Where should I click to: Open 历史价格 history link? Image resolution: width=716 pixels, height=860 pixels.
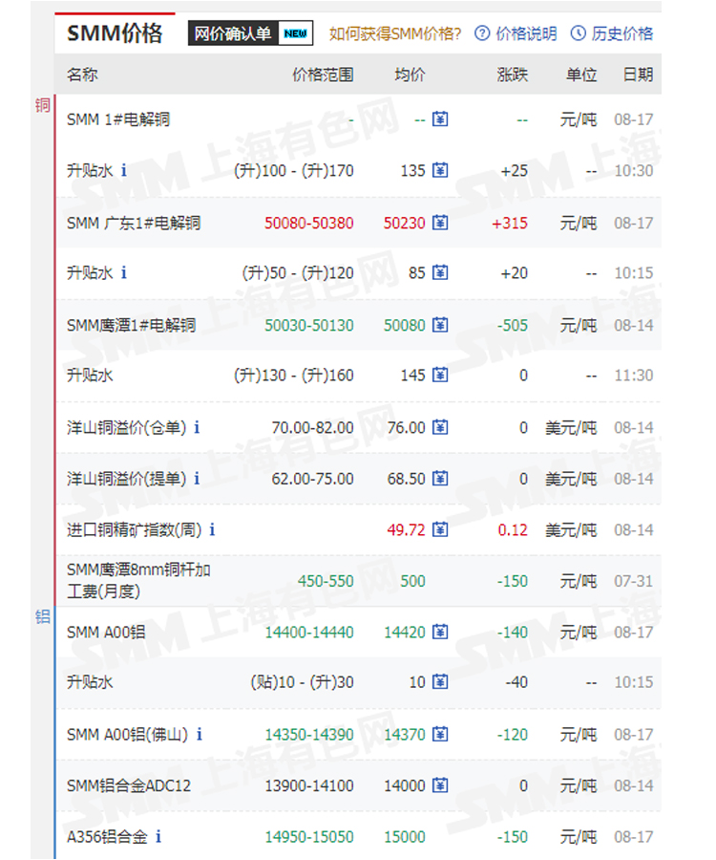(612, 33)
